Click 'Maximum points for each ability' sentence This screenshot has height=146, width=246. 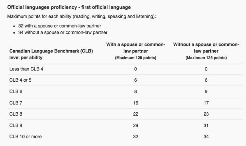click(81, 16)
